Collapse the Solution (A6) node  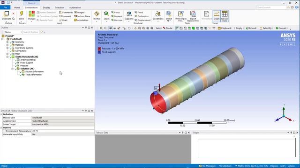[x=13, y=69]
